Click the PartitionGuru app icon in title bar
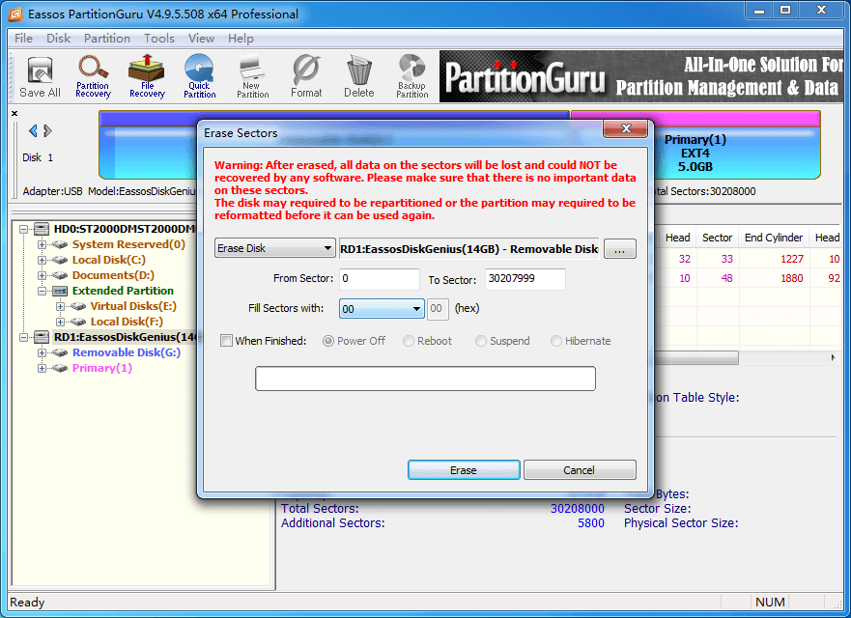 [x=15, y=14]
